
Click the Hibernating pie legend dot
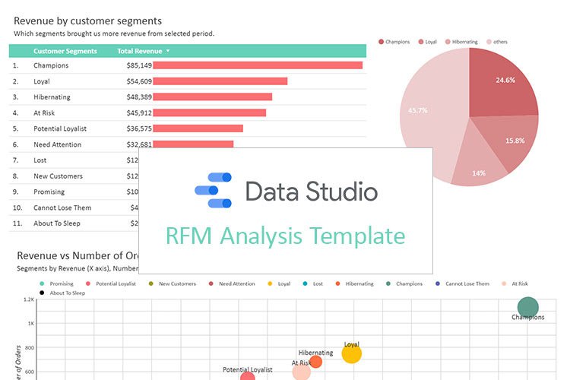[x=448, y=42]
